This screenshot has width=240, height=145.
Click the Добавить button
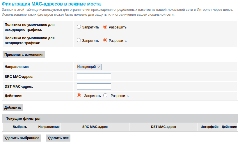click(x=13, y=108)
